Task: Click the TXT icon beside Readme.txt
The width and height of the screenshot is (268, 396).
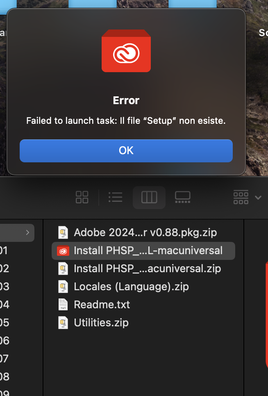Action: point(63,305)
